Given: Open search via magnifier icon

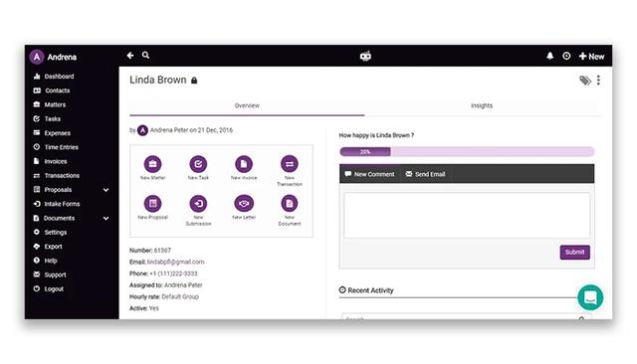Looking at the screenshot, I should coord(146,55).
